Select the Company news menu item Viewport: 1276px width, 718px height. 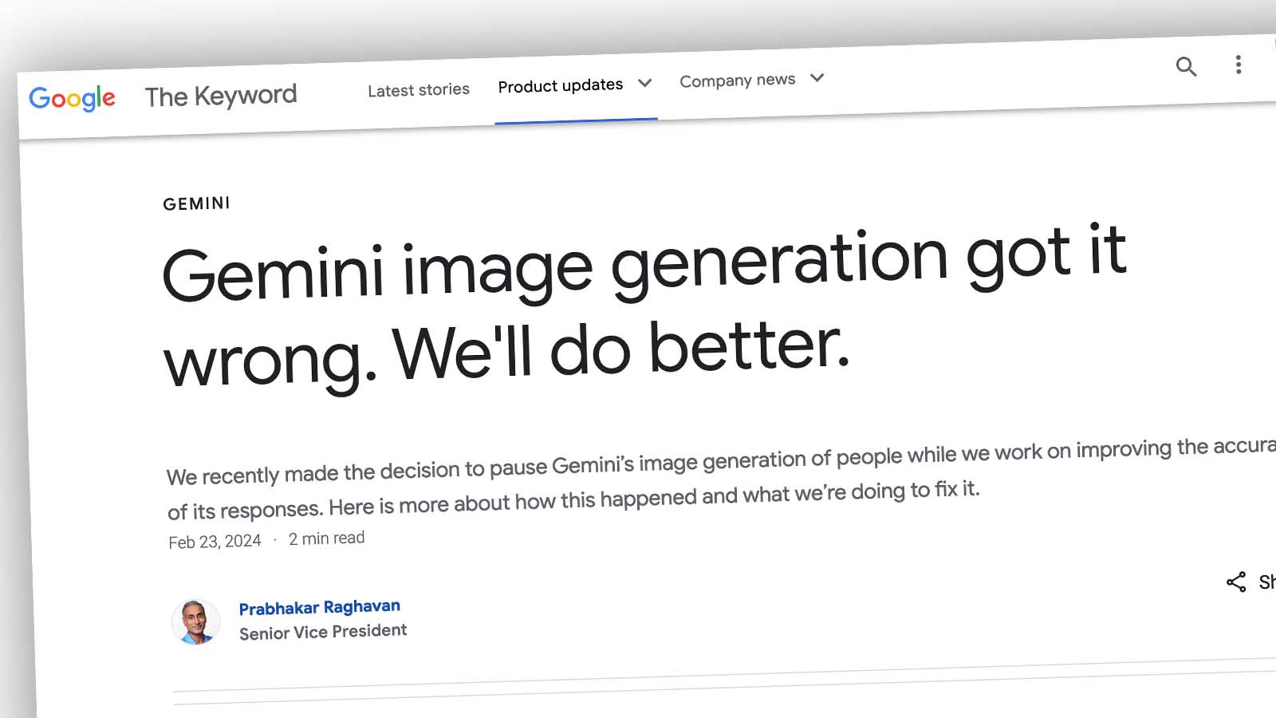[737, 81]
